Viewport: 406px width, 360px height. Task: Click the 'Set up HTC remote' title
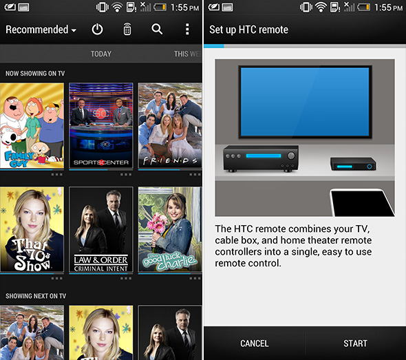click(x=248, y=30)
